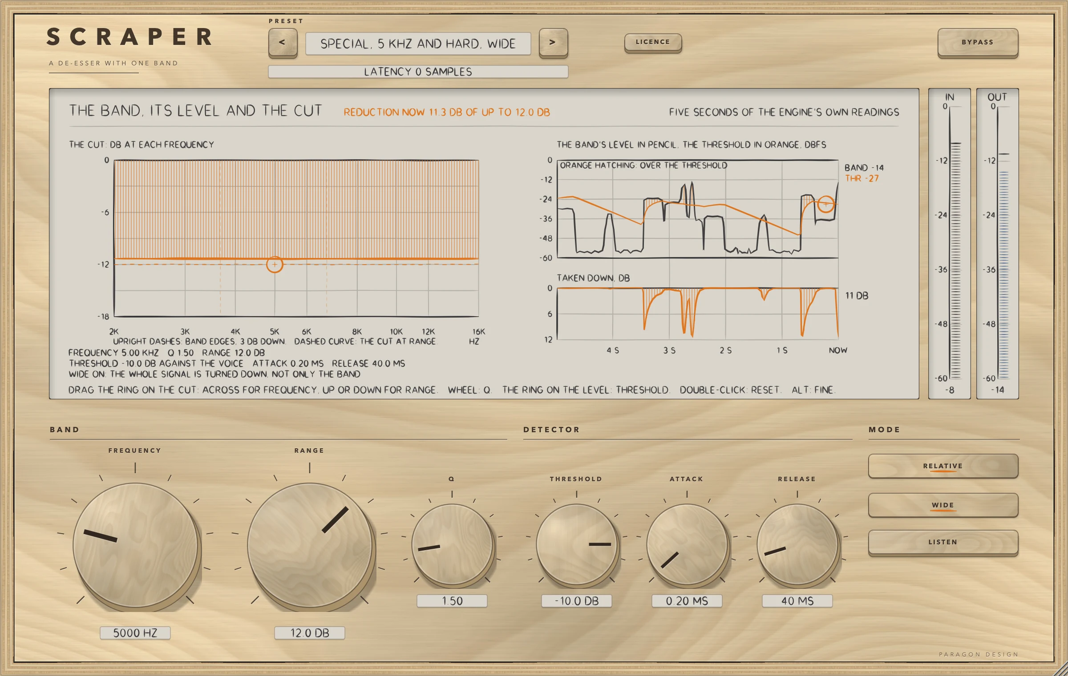Viewport: 1068px width, 676px height.
Task: Click the orange ring on the cut graph
Action: [275, 265]
